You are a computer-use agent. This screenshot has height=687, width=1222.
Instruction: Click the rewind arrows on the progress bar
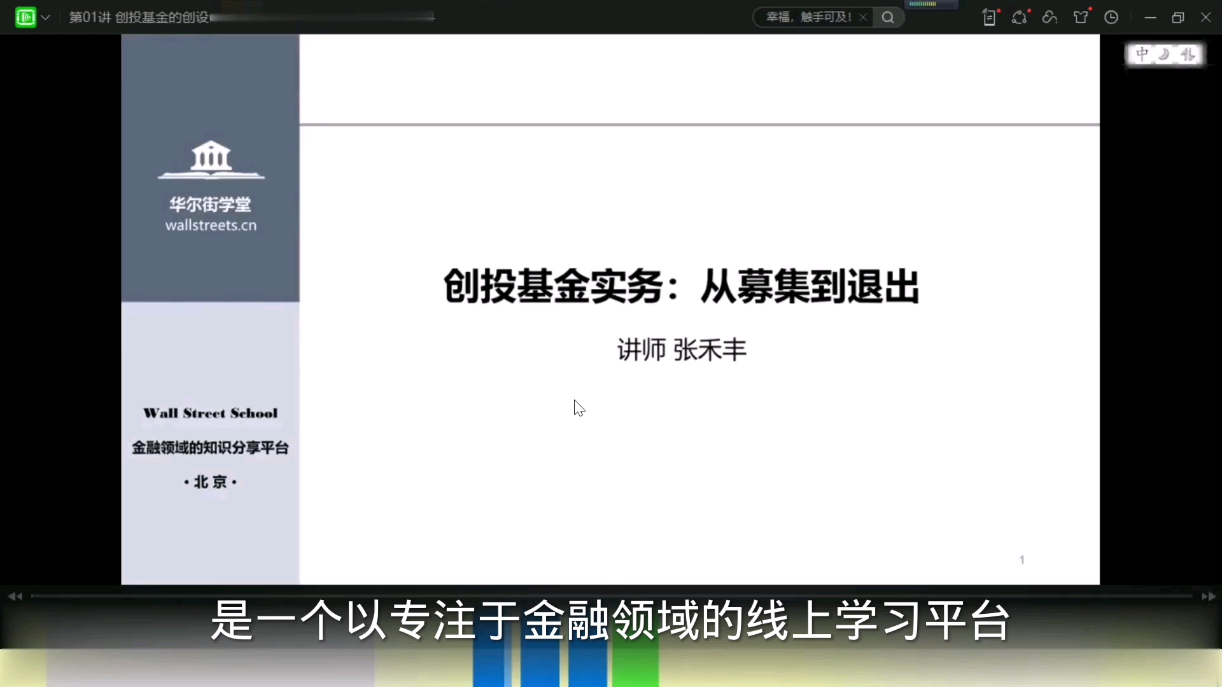[x=15, y=596]
